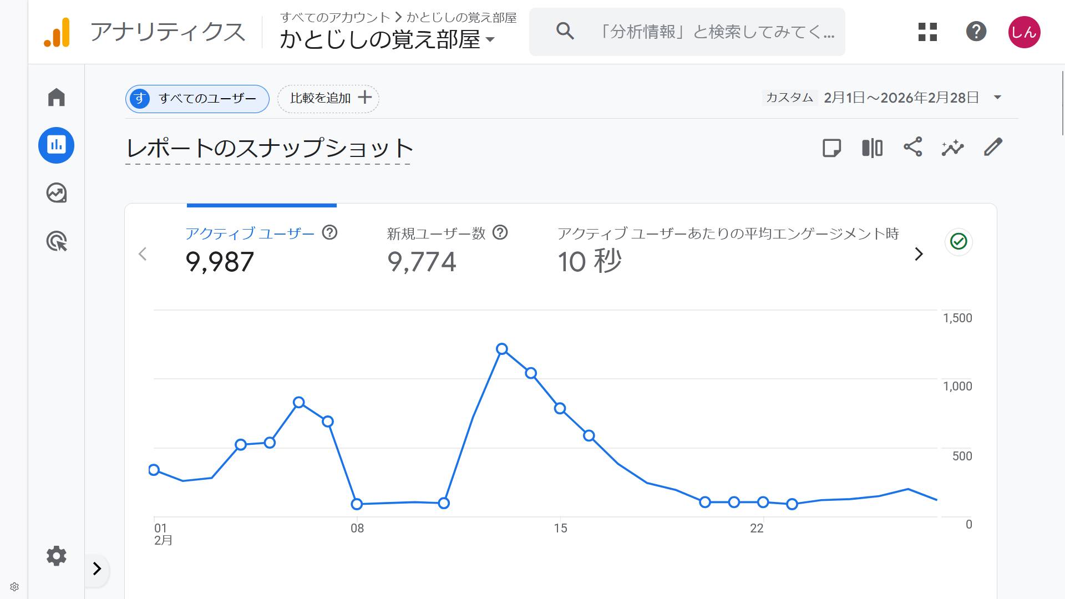This screenshot has width=1065, height=599.
Task: Open the Home section in the sidebar
Action: pos(55,97)
